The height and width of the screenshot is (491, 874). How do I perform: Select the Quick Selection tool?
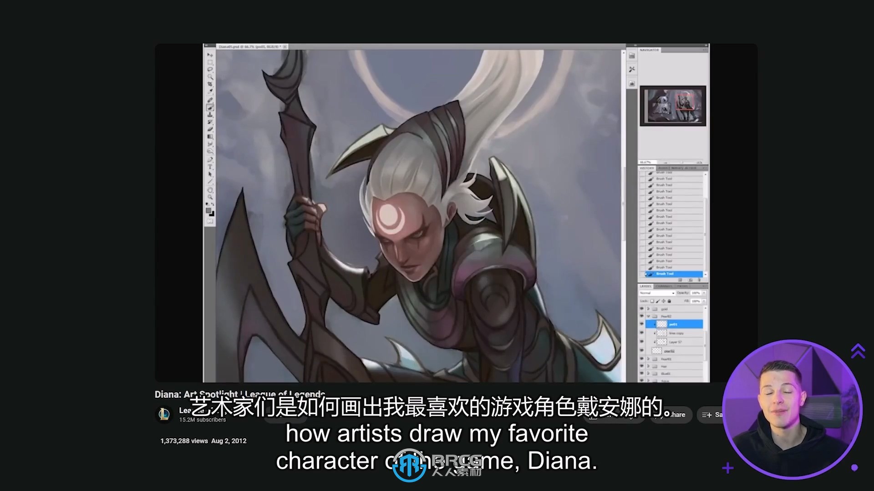click(210, 77)
